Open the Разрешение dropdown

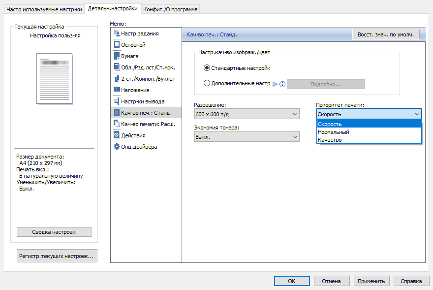[247, 114]
